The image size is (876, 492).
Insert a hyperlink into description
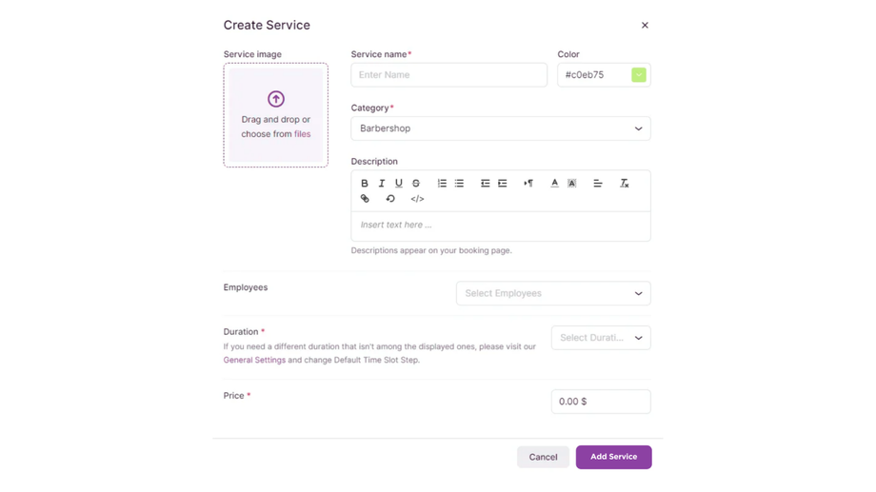[x=365, y=199]
